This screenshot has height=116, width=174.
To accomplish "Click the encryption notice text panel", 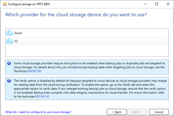I will click(x=87, y=67).
